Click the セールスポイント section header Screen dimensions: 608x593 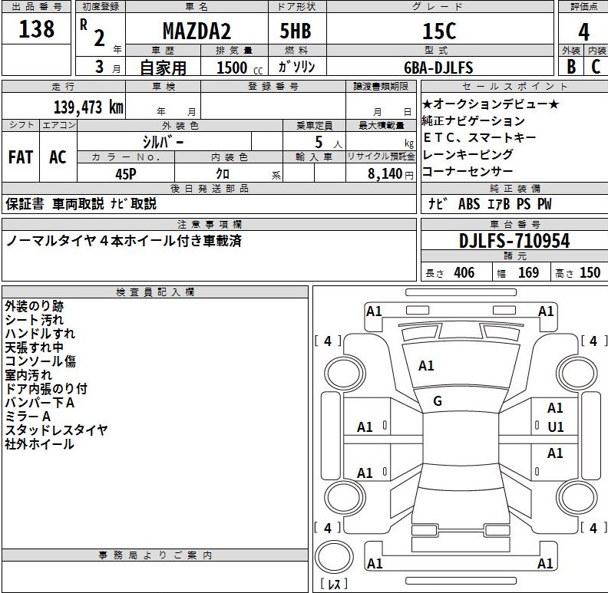tap(514, 86)
